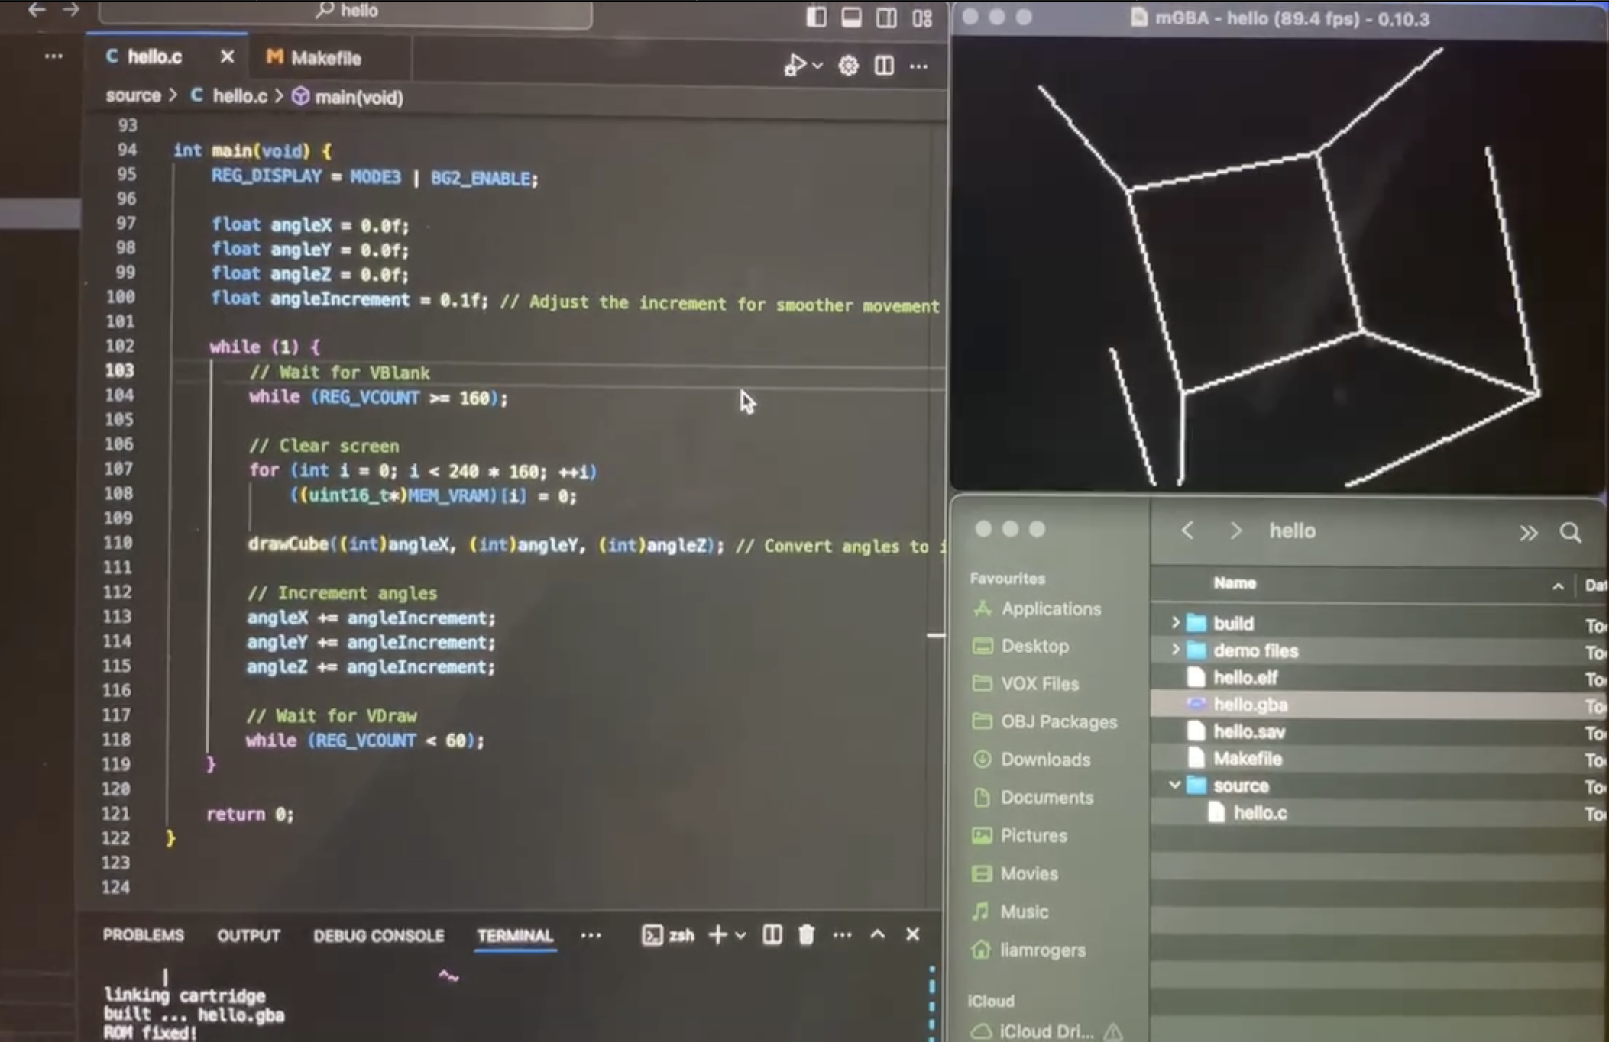Screen dimensions: 1609x1042
Task: Close the hello.c tab
Action: [x=227, y=57]
